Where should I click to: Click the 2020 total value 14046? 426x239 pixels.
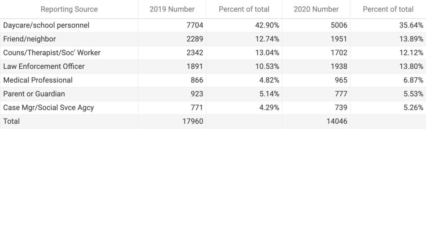pos(337,122)
